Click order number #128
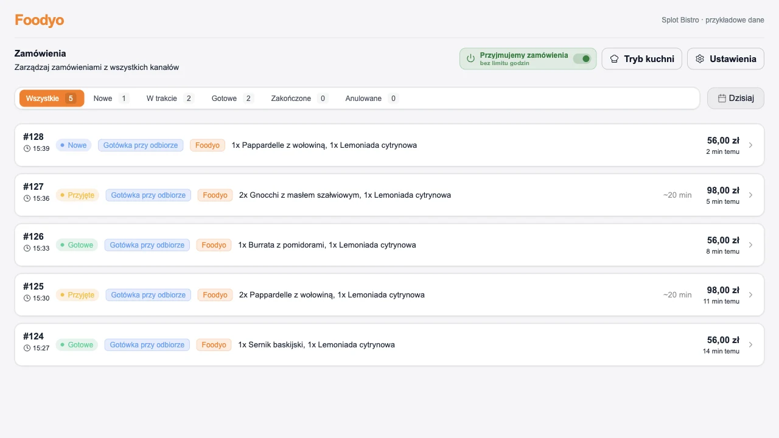The image size is (779, 438). [x=33, y=137]
